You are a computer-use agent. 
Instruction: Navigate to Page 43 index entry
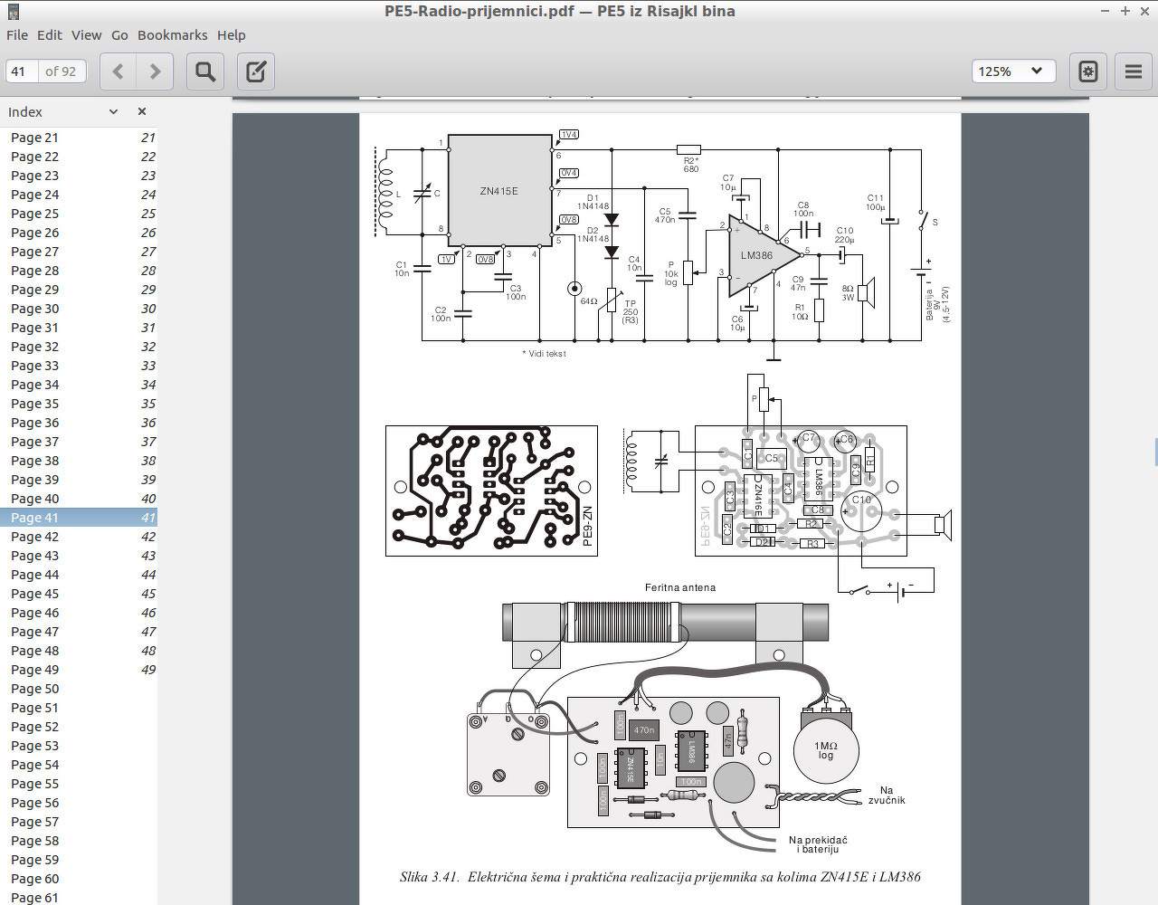click(79, 556)
